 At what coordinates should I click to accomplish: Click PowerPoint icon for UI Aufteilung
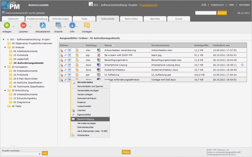point(99,75)
